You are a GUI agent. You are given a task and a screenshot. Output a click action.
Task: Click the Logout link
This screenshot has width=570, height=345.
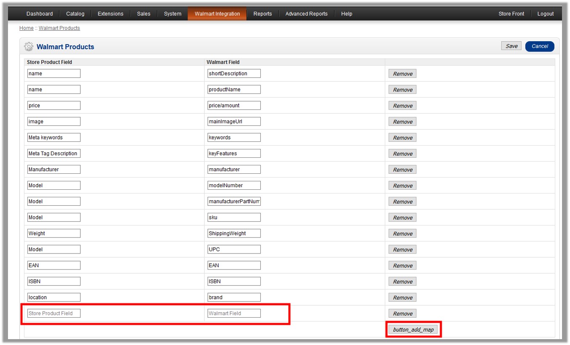click(546, 14)
